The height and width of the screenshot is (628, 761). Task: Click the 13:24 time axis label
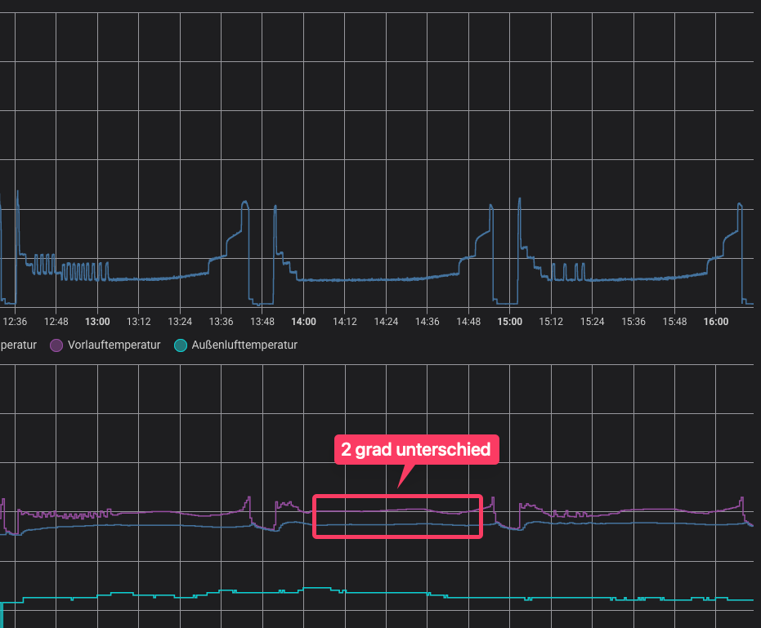pos(180,322)
